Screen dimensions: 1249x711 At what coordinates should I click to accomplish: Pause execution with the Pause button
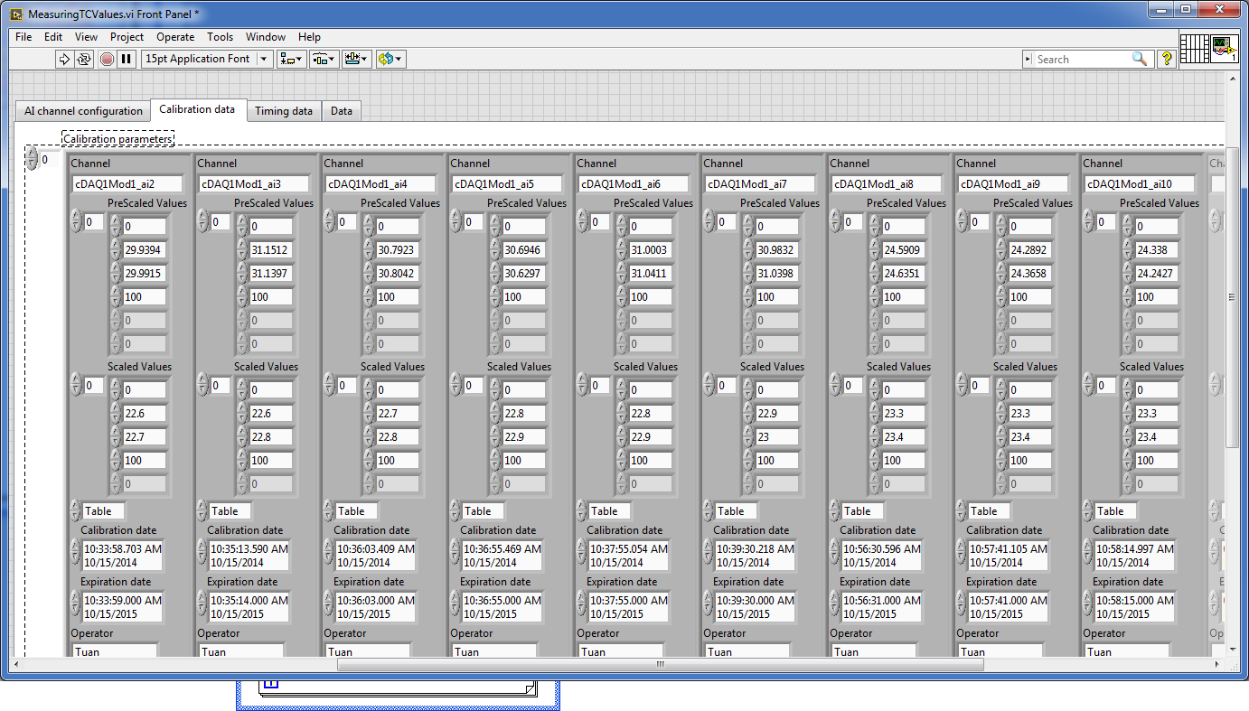click(127, 59)
